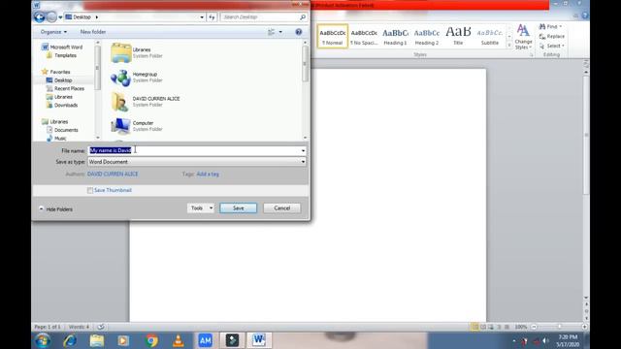Open the Homegroup system folder icon
Image resolution: width=621 pixels, height=349 pixels.
tap(120, 78)
